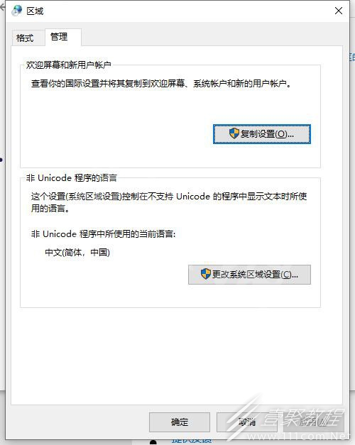Click the 非 Unicode 程序中所使用的当前语言 label

click(x=104, y=234)
